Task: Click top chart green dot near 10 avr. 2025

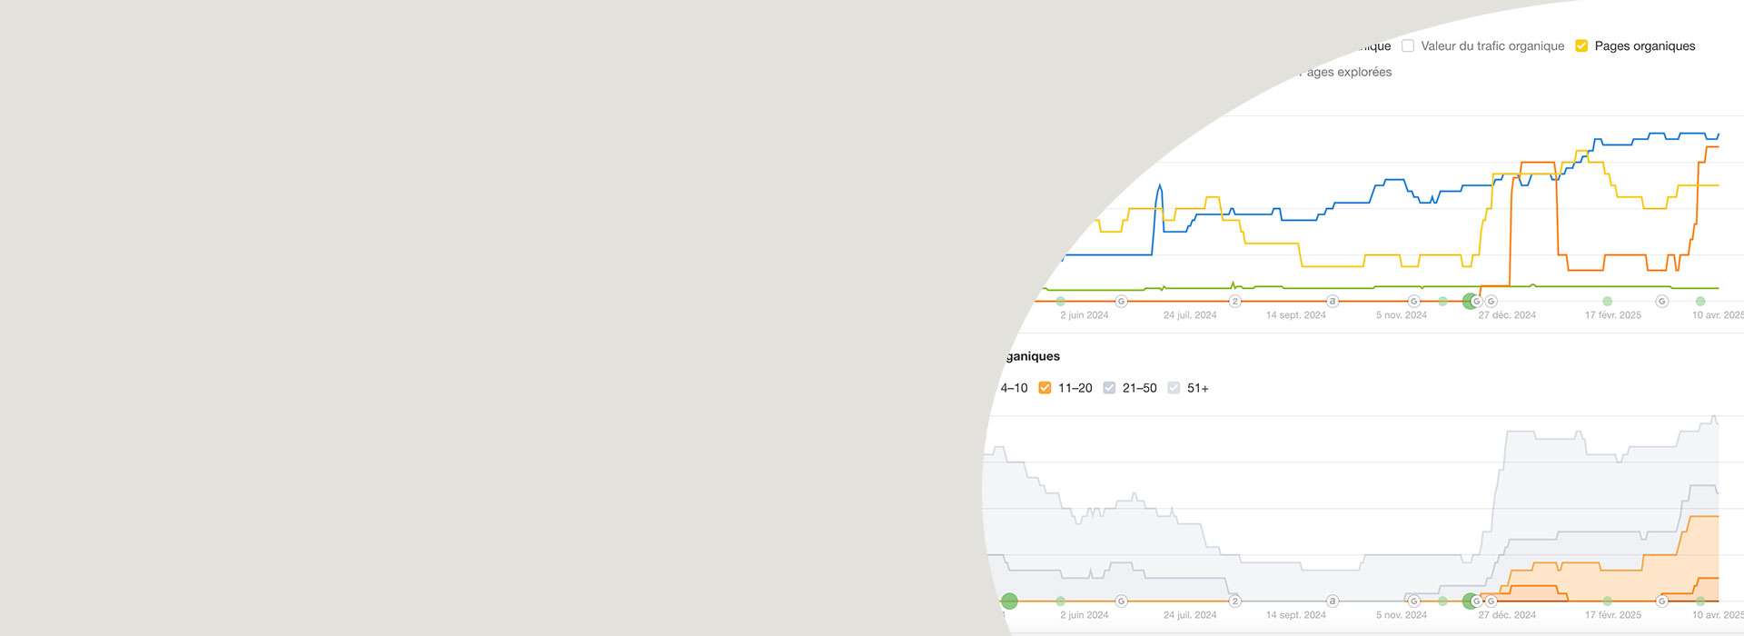Action: click(1700, 301)
